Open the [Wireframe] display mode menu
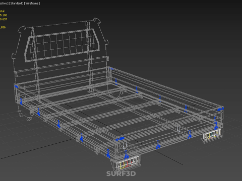242x181 pixels. tap(32, 4)
